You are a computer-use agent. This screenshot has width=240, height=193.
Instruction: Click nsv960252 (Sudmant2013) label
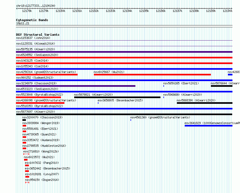click(x=35, y=78)
